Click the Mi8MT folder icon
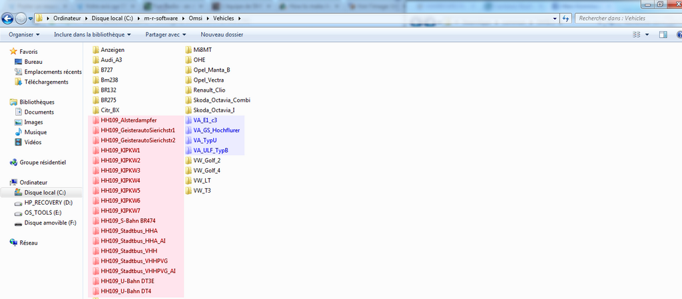This screenshot has height=299, width=682. point(188,50)
